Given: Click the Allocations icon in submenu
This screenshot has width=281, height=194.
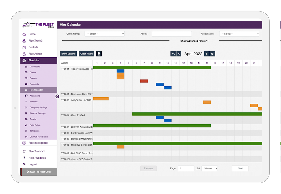Looking at the screenshot, I should tap(26, 96).
